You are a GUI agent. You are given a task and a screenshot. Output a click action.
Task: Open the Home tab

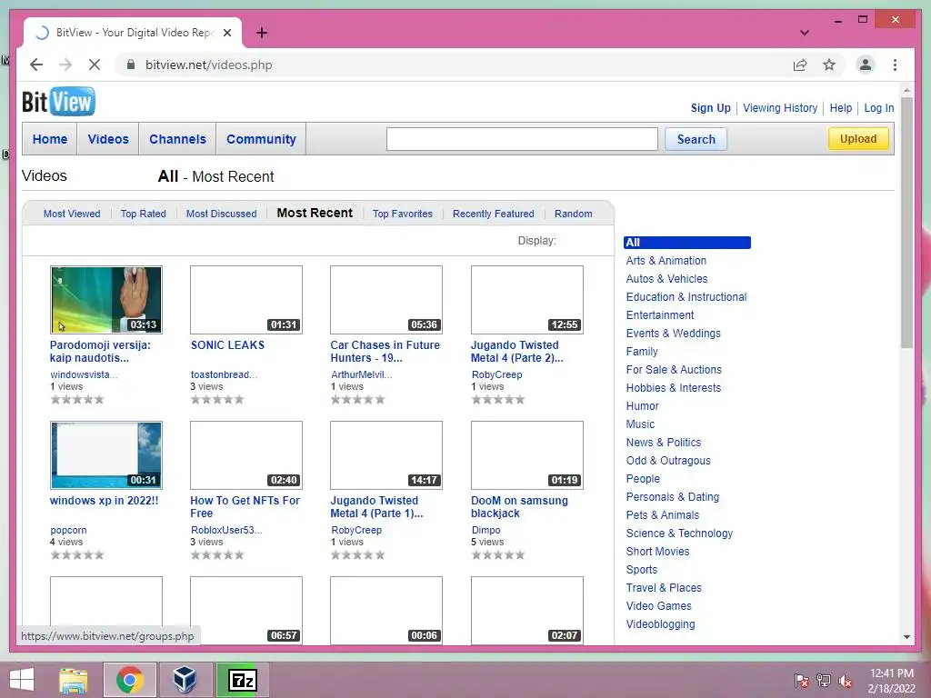coord(50,139)
